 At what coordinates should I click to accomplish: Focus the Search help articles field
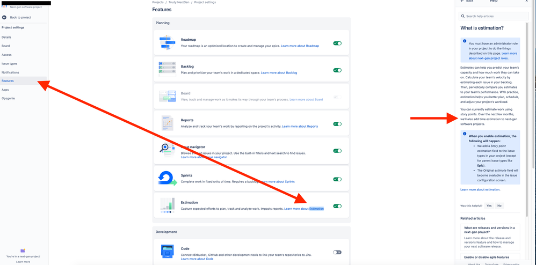coord(494,16)
